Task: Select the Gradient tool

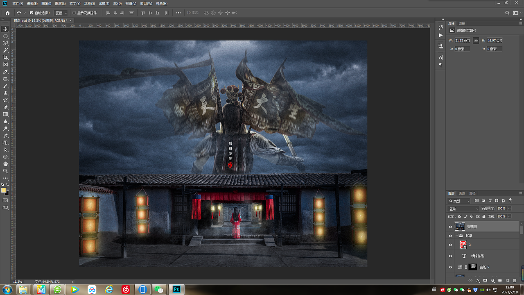Action: [x=6, y=114]
